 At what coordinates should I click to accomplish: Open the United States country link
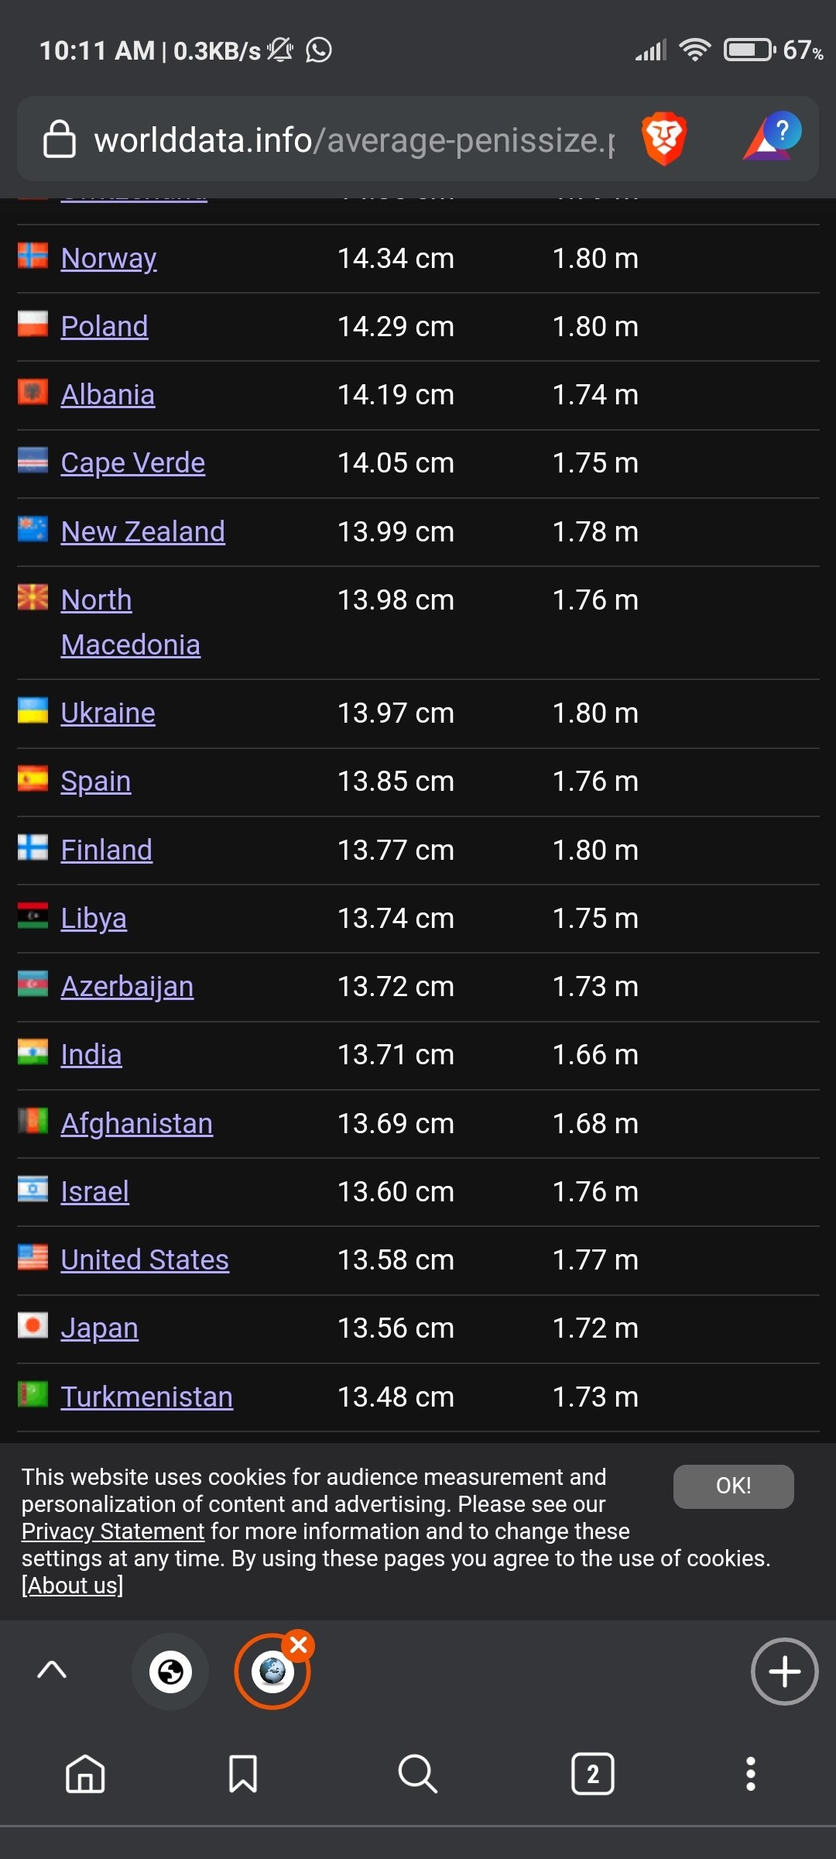[145, 1259]
